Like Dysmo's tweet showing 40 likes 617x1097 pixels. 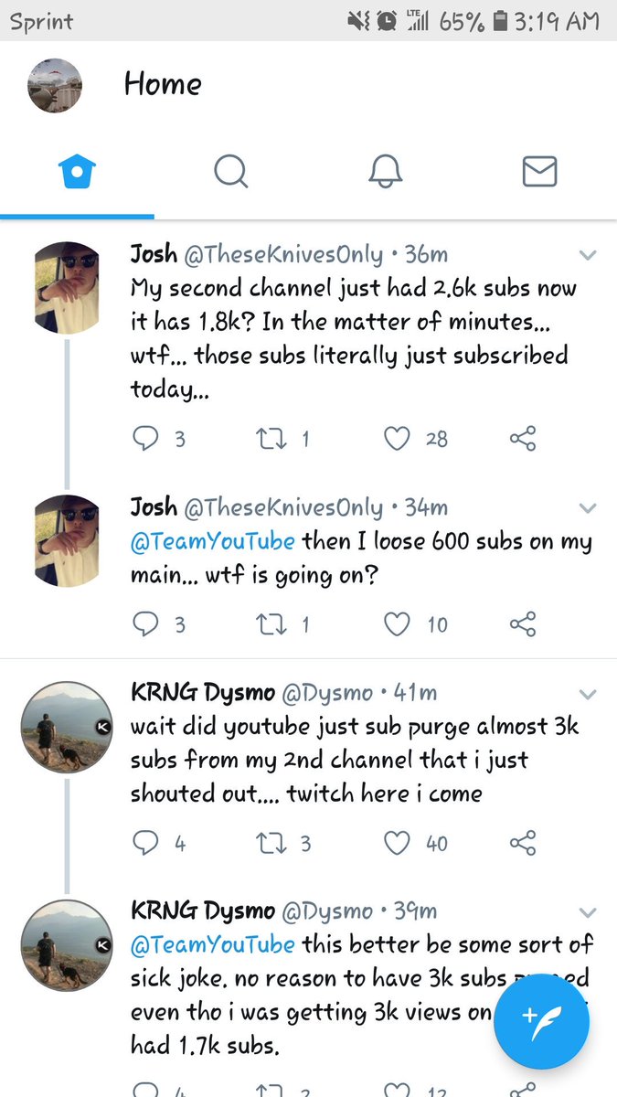click(396, 843)
